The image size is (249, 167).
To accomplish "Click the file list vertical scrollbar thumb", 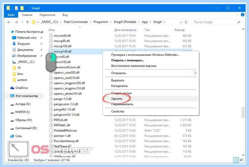I will point(243,112).
